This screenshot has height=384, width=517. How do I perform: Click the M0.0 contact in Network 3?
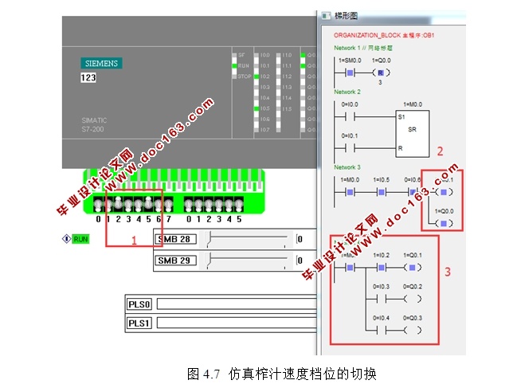(350, 192)
